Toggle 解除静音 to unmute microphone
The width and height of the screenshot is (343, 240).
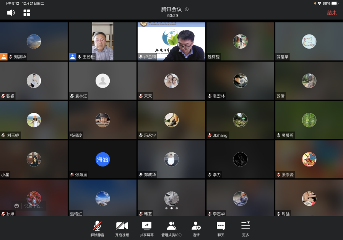[97, 229]
